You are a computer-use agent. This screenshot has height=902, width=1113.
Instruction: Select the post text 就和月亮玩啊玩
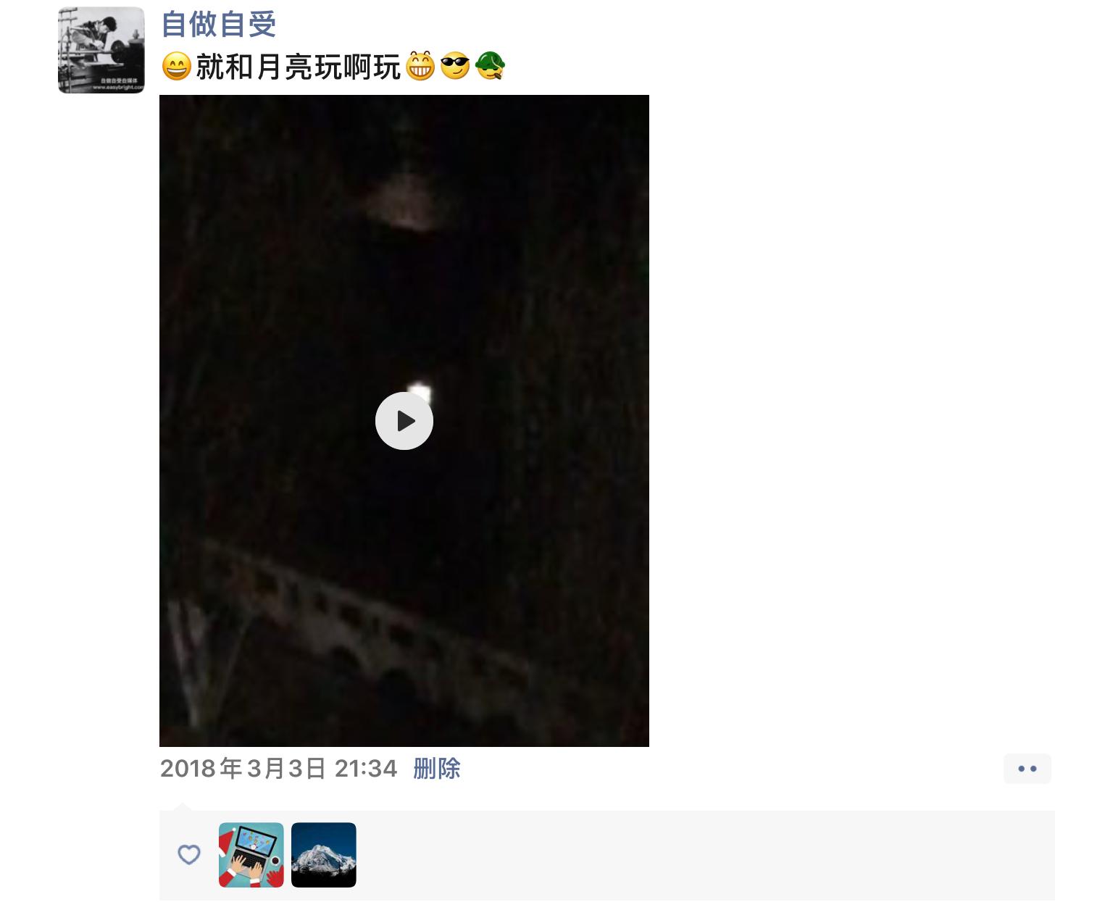[299, 67]
